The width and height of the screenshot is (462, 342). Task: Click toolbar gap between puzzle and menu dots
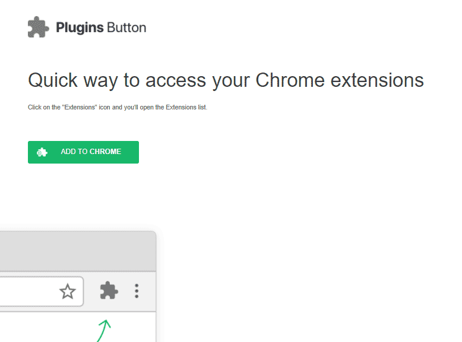(x=126, y=291)
